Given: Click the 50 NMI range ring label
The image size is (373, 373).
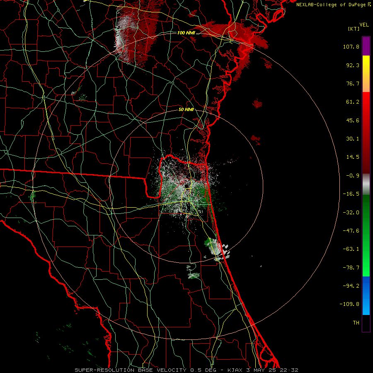Looking at the screenshot, I should 186,110.
